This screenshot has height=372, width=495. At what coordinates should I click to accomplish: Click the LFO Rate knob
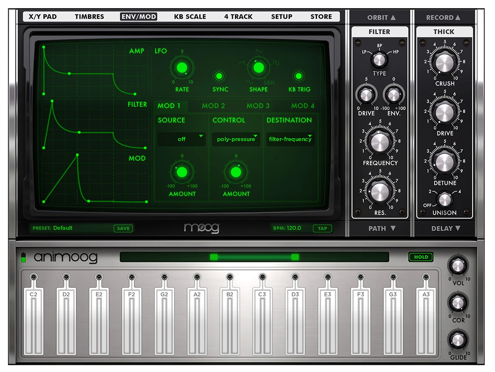click(x=182, y=68)
